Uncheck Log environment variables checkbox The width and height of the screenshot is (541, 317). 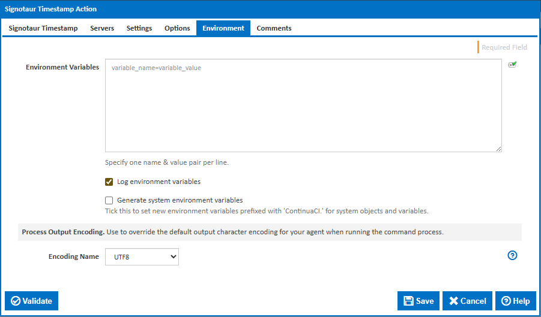[109, 182]
